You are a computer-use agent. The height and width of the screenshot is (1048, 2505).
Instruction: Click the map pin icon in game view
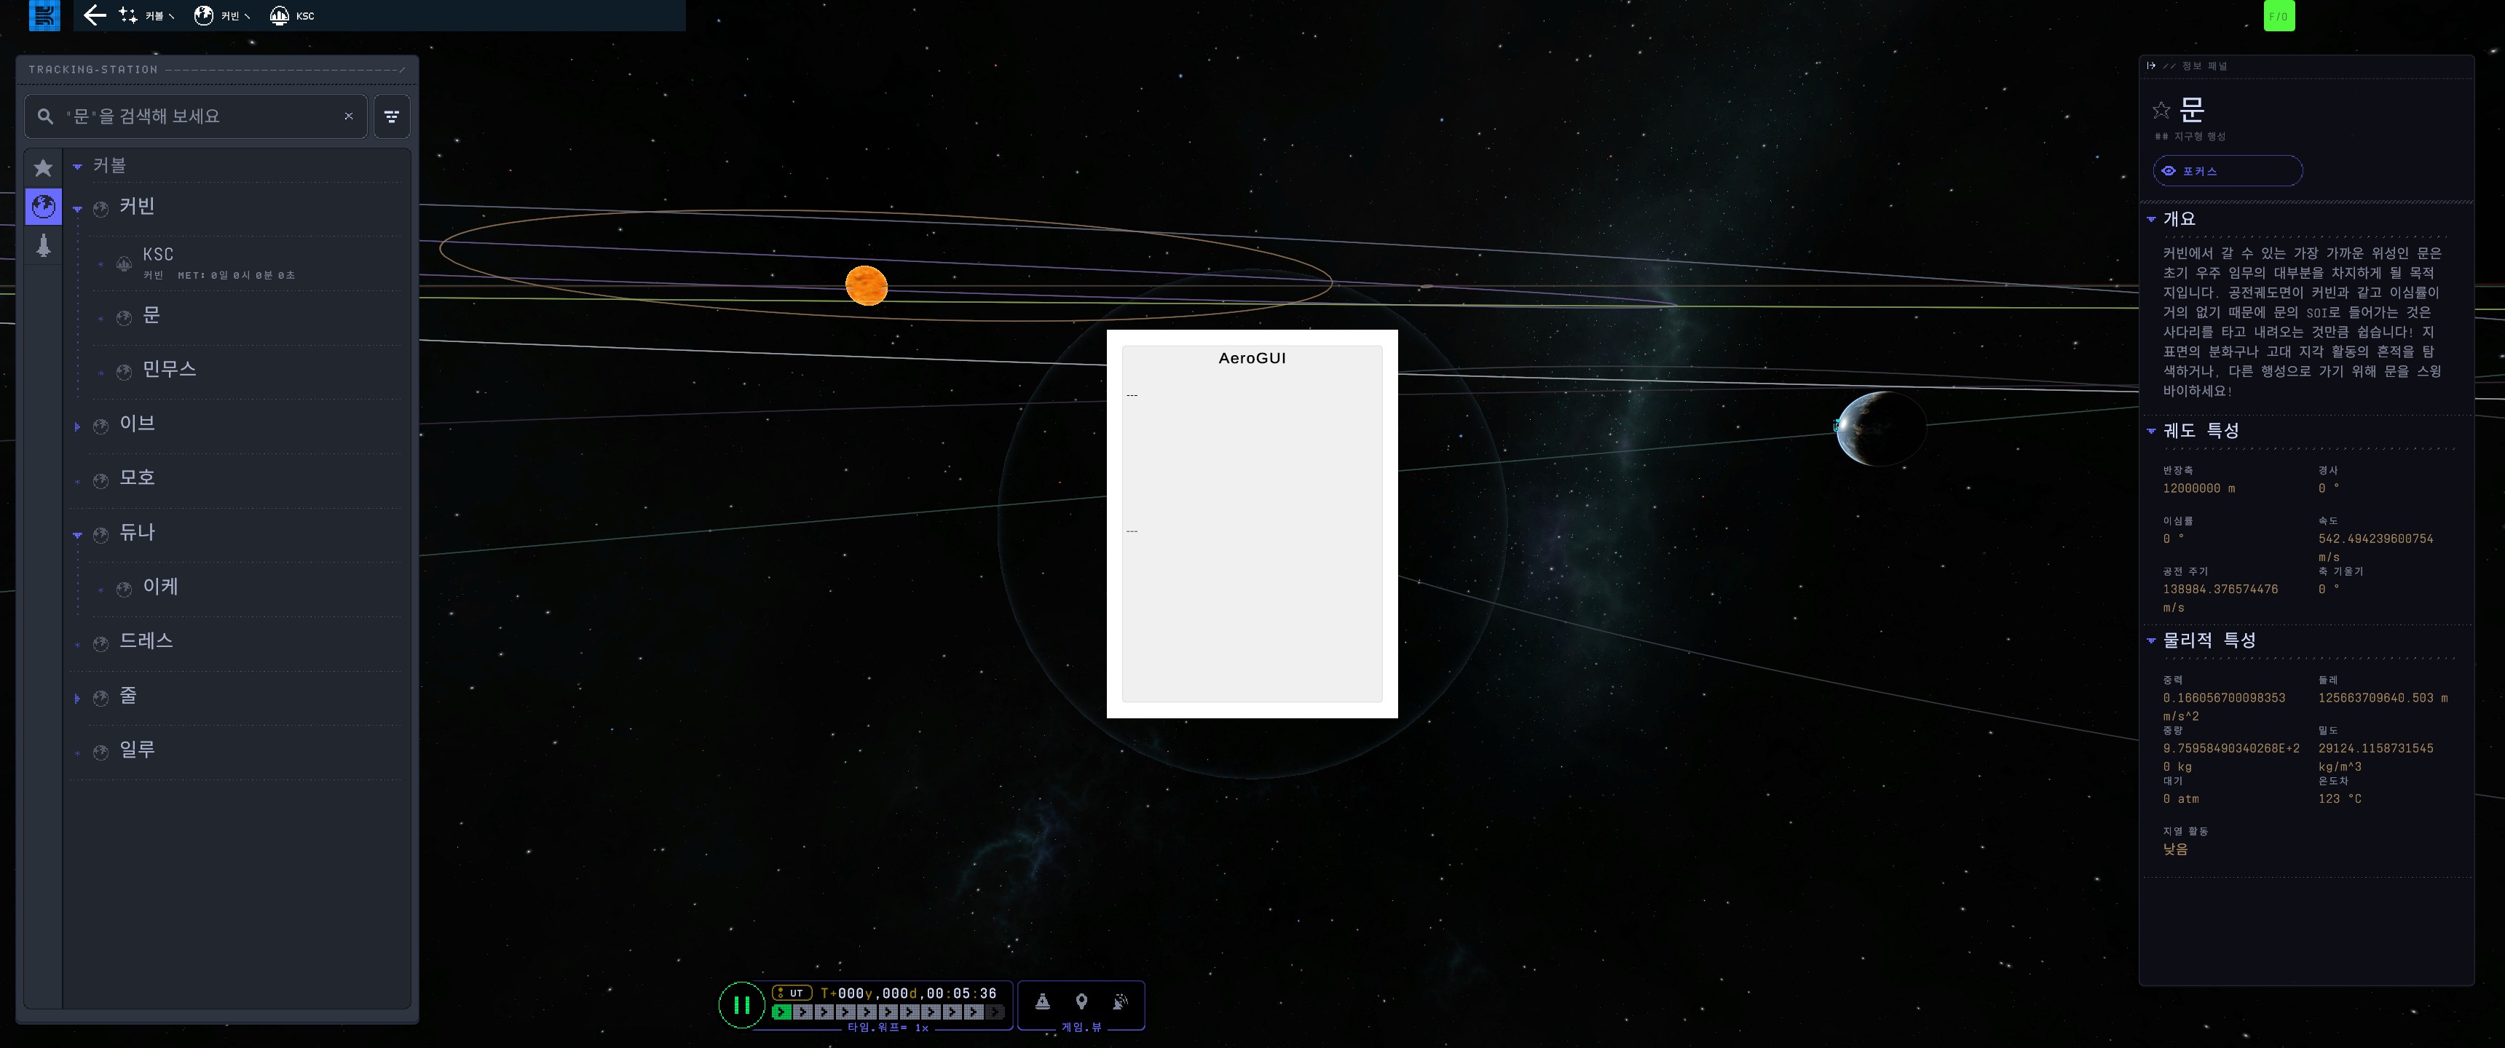[1081, 1001]
